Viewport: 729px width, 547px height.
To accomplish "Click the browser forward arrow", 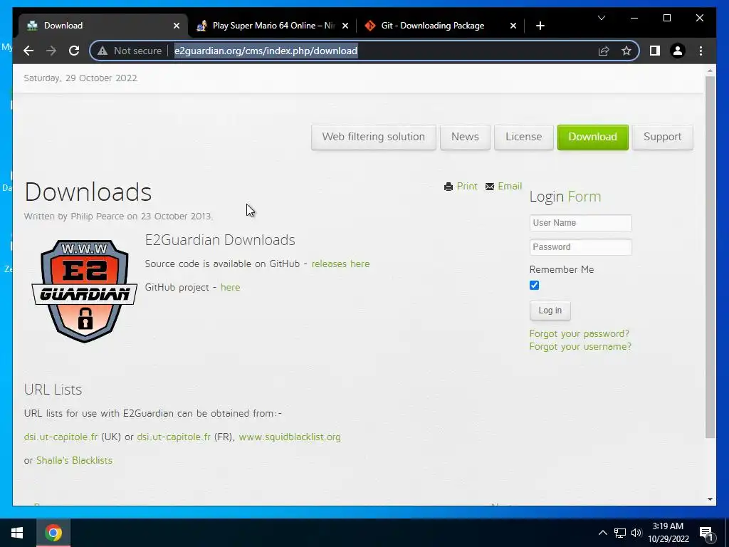I will 51,51.
